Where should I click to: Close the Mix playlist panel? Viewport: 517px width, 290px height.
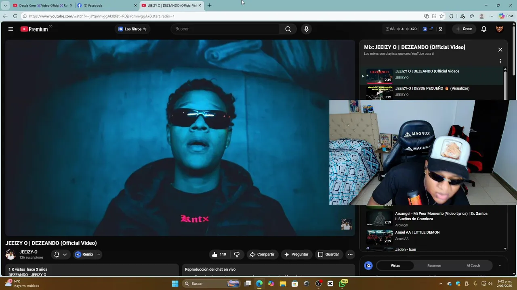(500, 50)
